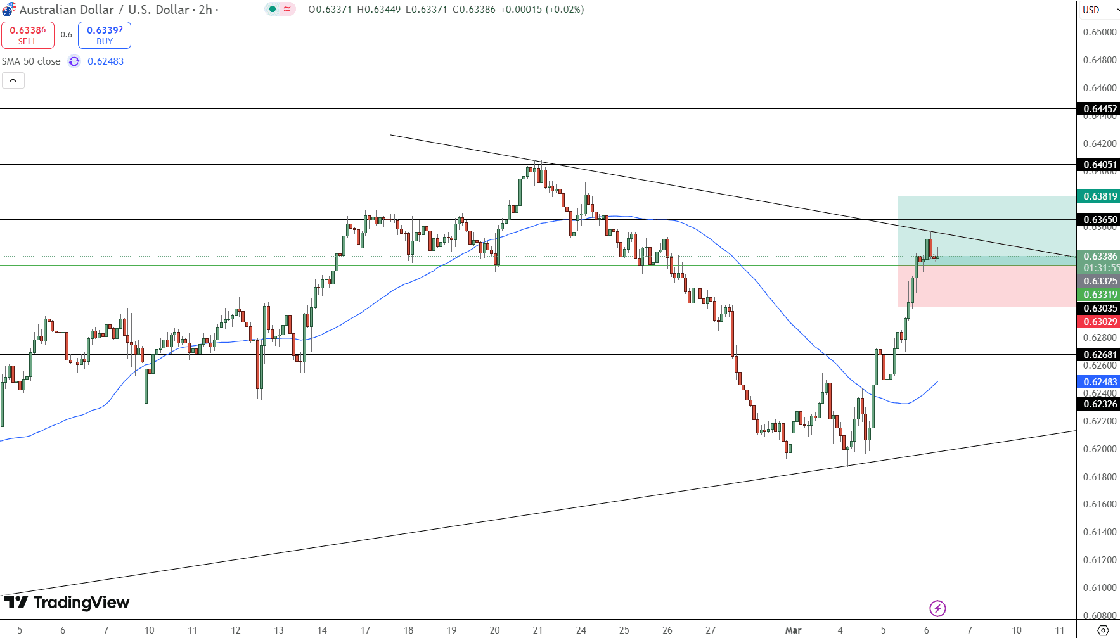Click the Australian Dollar / U.S. Dollar title

click(x=104, y=10)
